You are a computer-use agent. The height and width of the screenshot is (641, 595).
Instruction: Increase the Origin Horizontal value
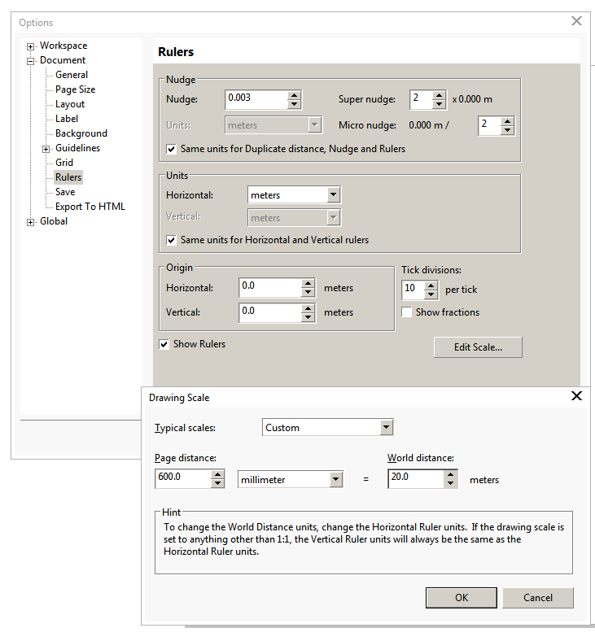click(308, 284)
